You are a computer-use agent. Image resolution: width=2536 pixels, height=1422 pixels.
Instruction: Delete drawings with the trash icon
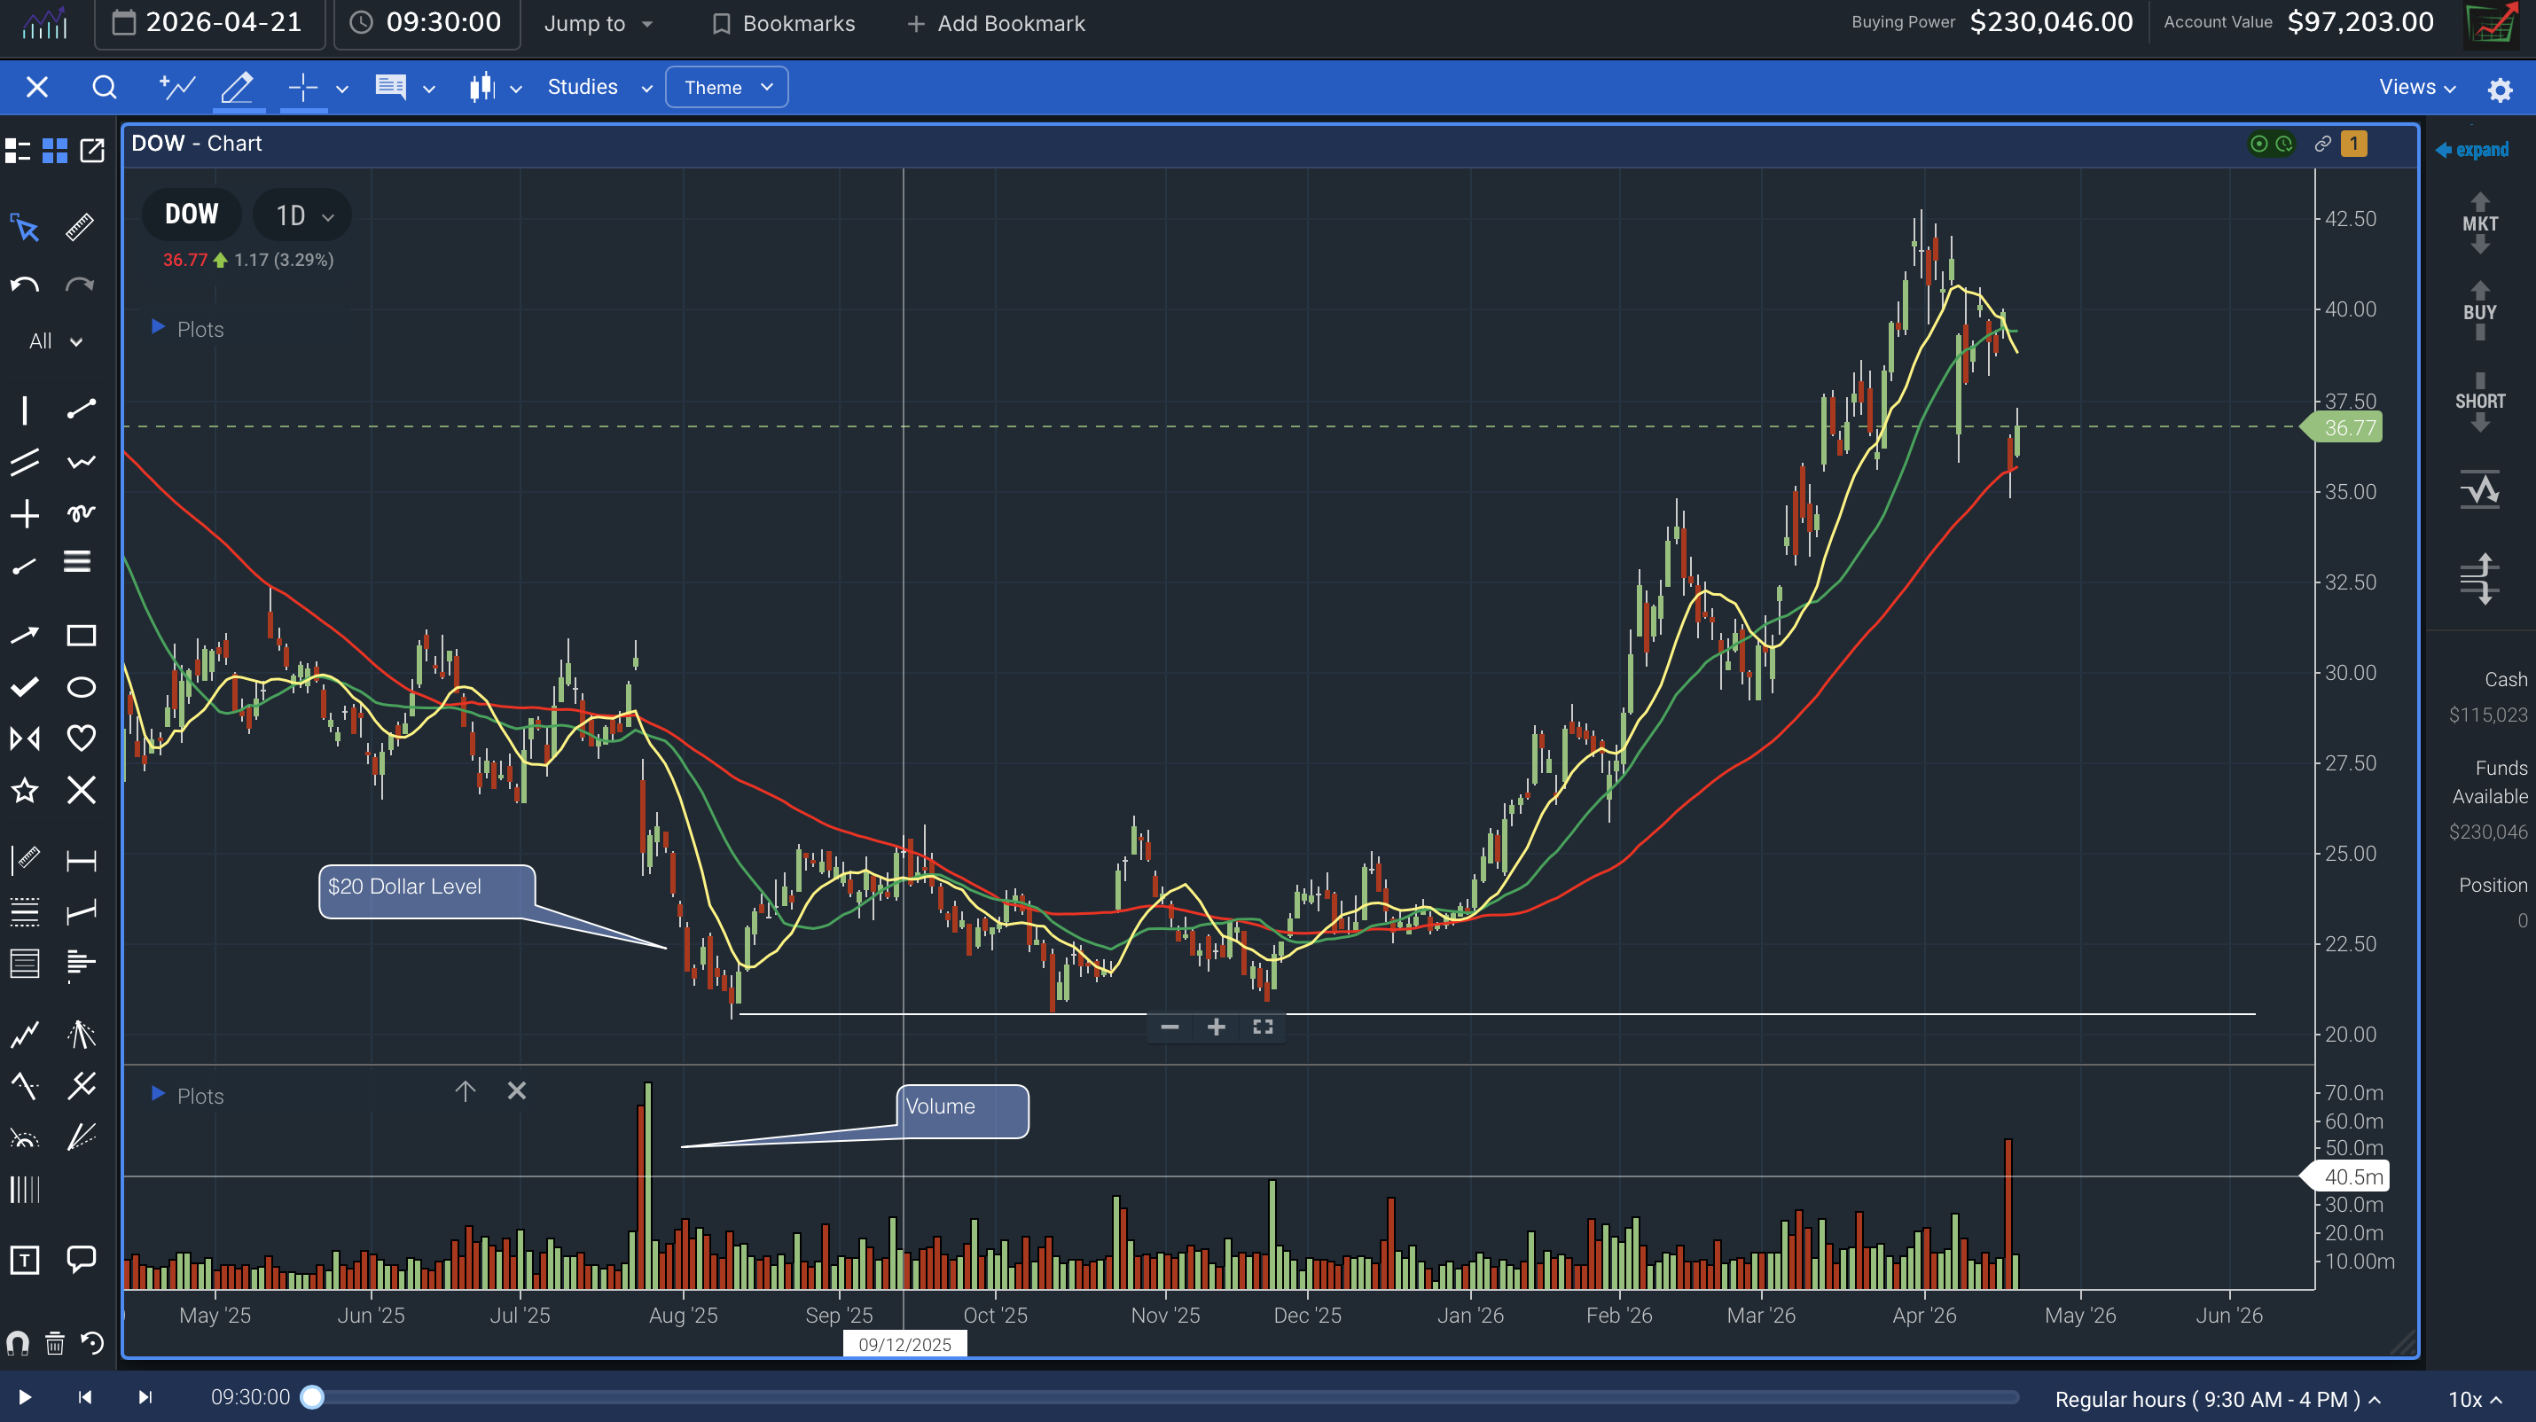(x=55, y=1342)
